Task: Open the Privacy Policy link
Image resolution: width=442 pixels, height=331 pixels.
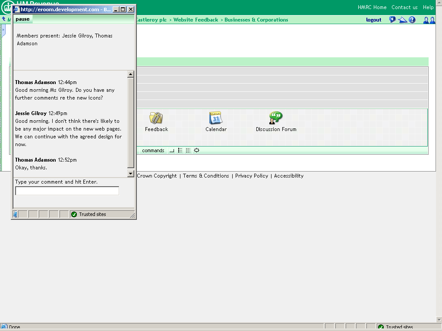Action: [x=252, y=176]
